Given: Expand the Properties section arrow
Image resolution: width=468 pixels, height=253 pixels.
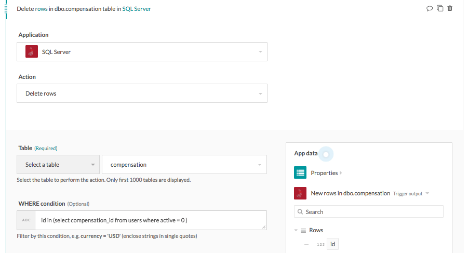Looking at the screenshot, I should [x=341, y=173].
